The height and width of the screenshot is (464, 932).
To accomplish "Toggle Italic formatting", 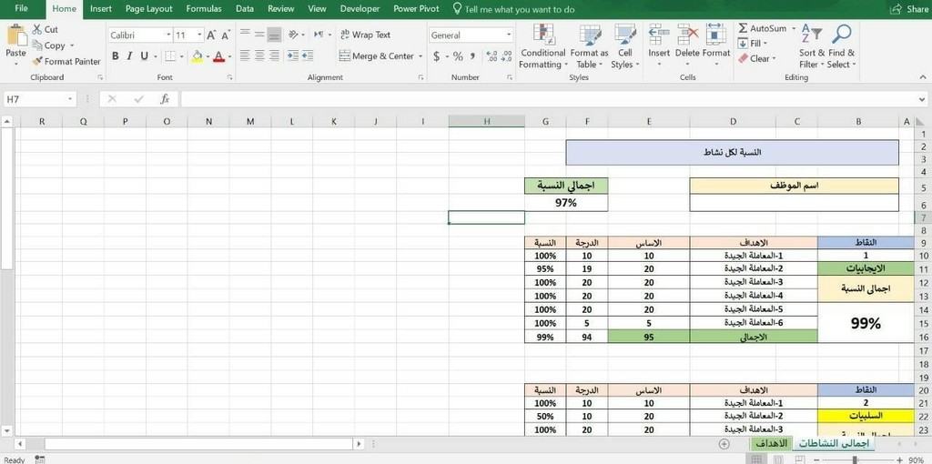I will [129, 55].
